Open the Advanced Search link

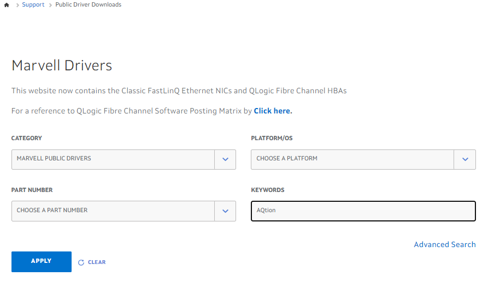tap(445, 244)
